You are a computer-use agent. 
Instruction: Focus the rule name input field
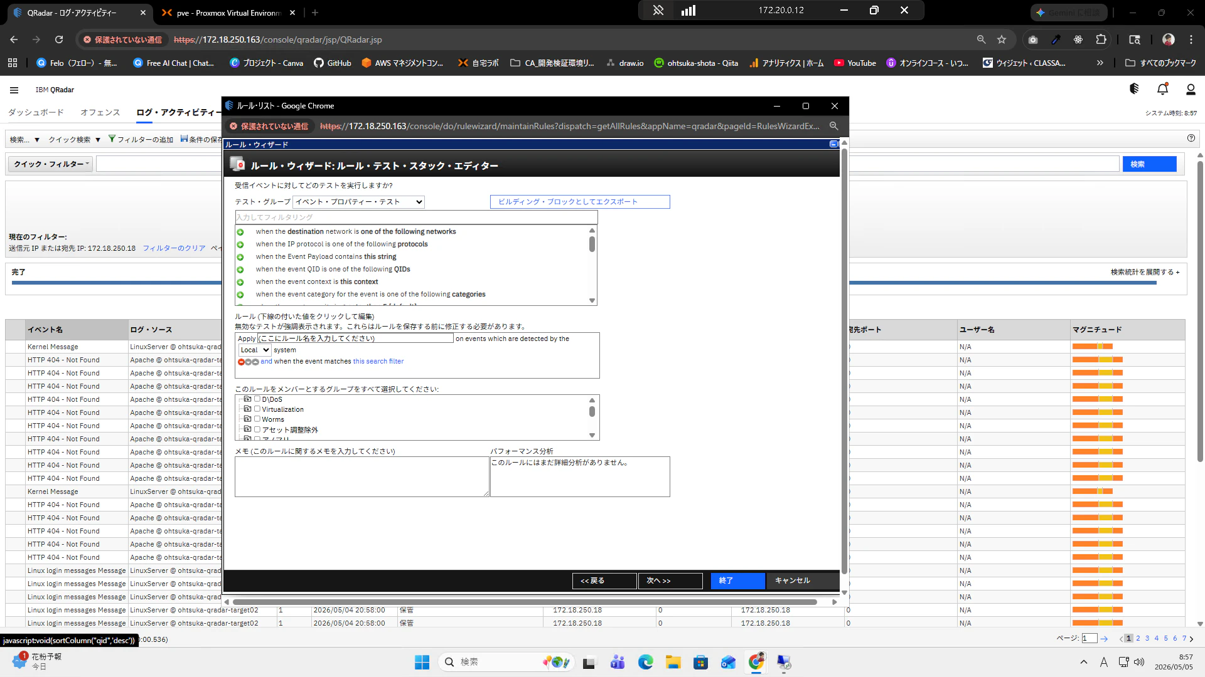tap(355, 338)
